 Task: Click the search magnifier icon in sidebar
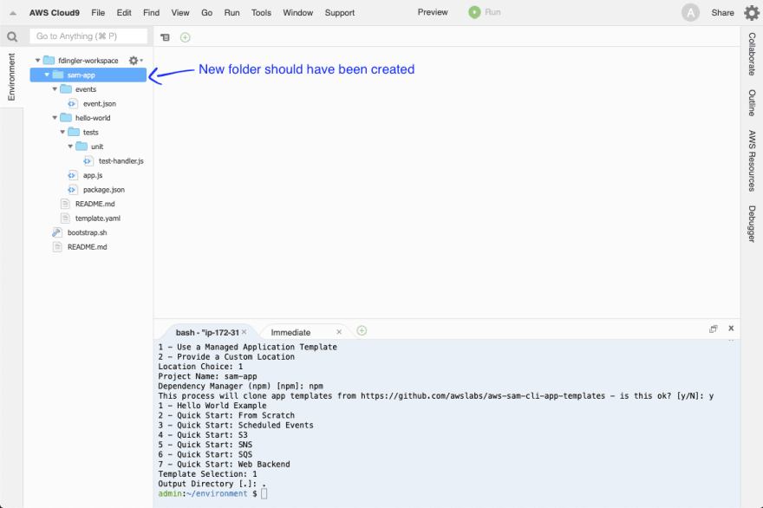[x=12, y=36]
